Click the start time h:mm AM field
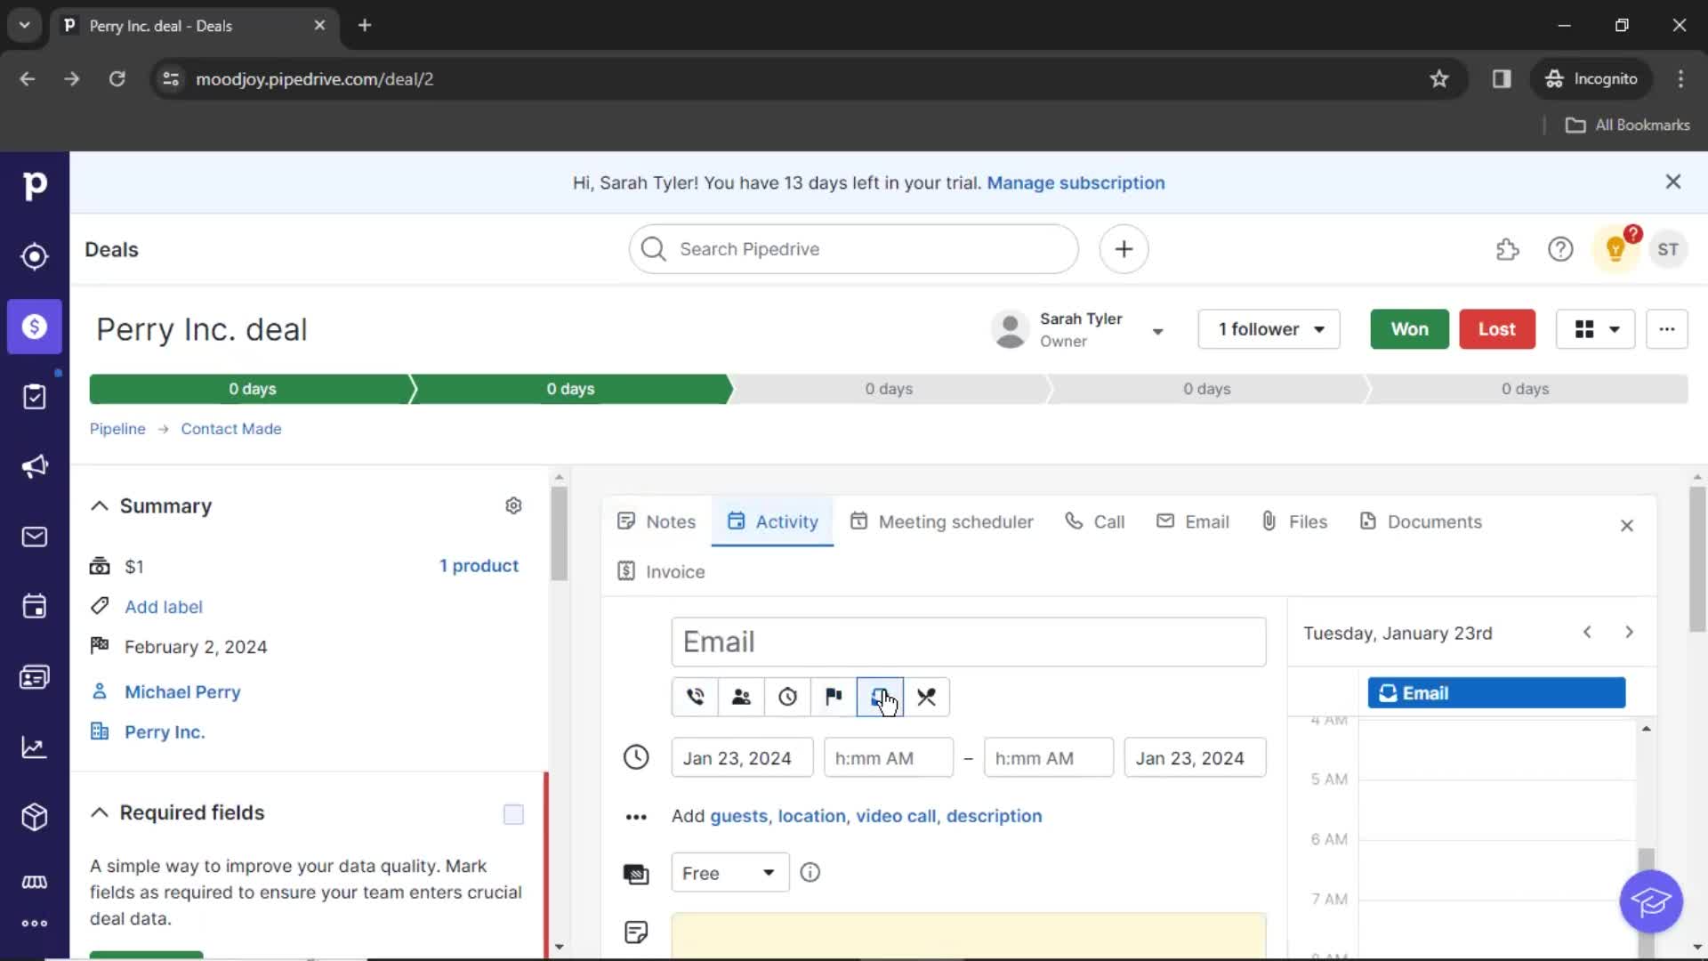Screen dimensions: 1708x961 [x=889, y=758]
